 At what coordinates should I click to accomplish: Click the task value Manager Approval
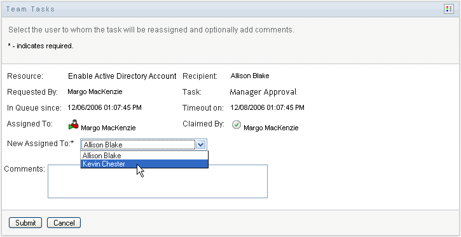[x=263, y=92]
